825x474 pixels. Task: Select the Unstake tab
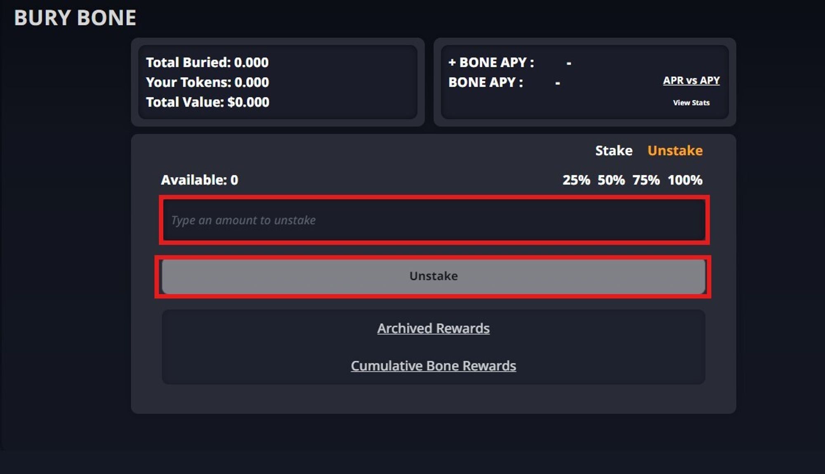coord(675,151)
